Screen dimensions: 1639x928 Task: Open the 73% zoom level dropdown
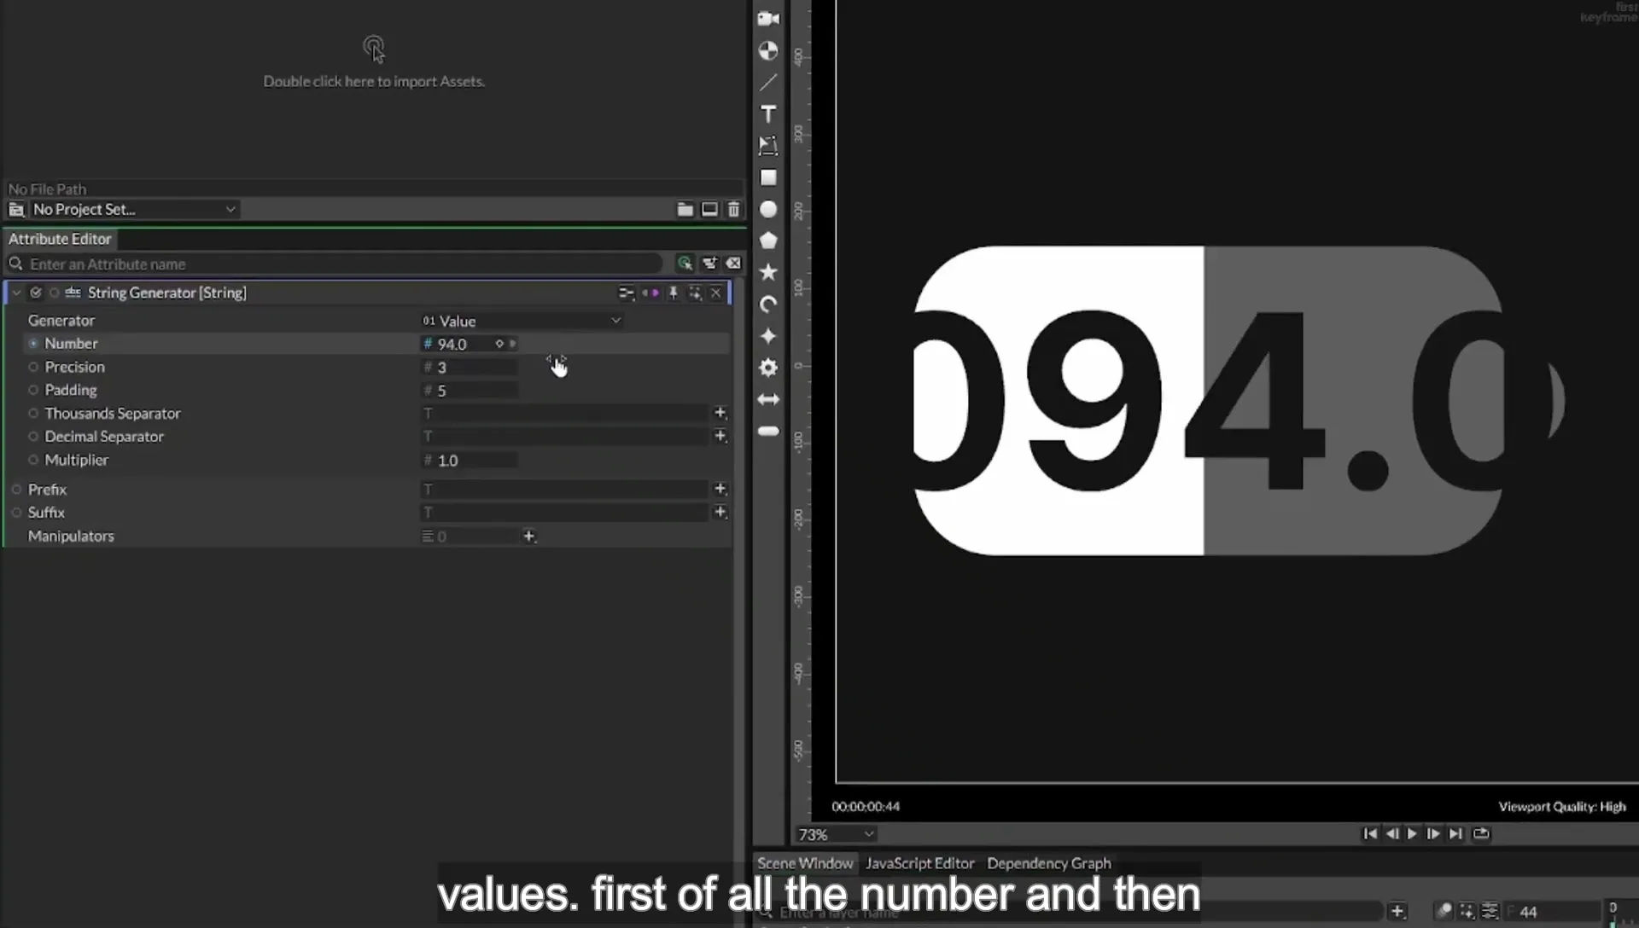point(836,834)
